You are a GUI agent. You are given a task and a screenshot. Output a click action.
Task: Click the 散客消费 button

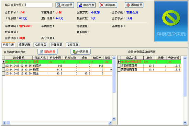pos(86,5)
